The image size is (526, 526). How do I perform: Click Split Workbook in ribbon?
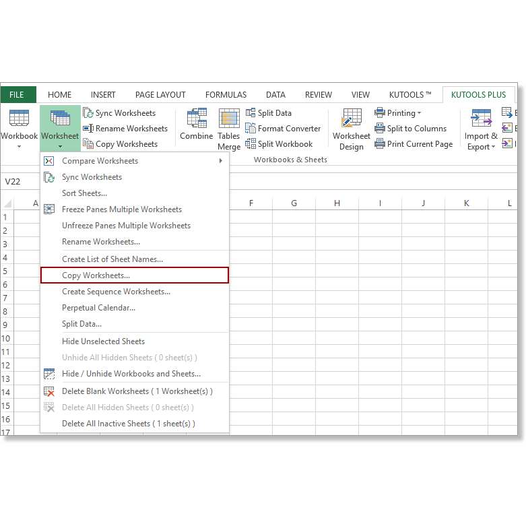[279, 144]
